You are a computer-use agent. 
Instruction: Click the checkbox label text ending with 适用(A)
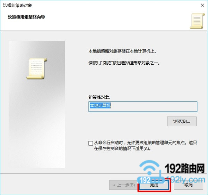tap(145, 146)
